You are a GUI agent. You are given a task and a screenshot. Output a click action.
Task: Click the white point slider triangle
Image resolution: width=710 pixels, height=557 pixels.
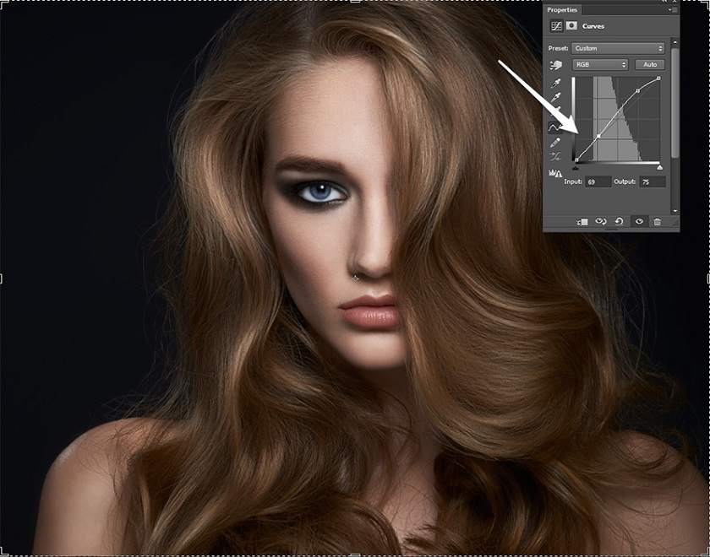[659, 166]
